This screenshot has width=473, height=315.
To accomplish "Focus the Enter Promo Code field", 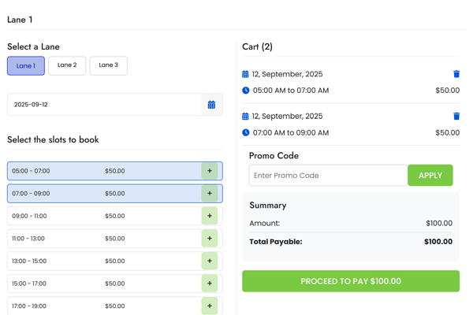I will (328, 175).
